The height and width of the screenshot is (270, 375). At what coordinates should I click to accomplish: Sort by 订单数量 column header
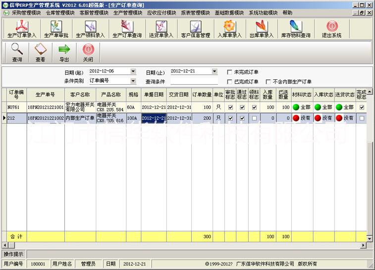[202, 95]
